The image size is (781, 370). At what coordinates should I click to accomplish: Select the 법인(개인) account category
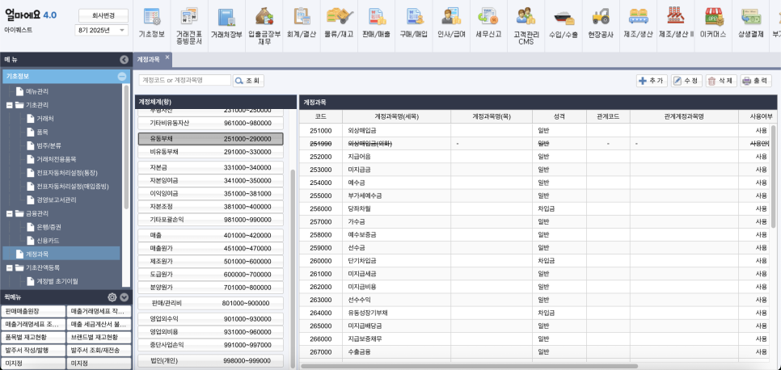point(211,360)
